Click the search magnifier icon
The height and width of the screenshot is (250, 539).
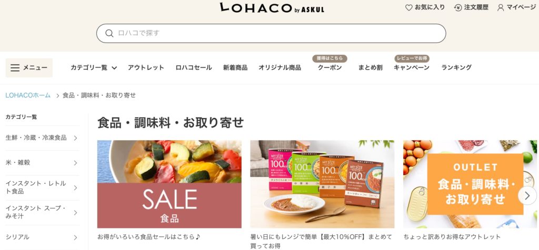(x=109, y=33)
